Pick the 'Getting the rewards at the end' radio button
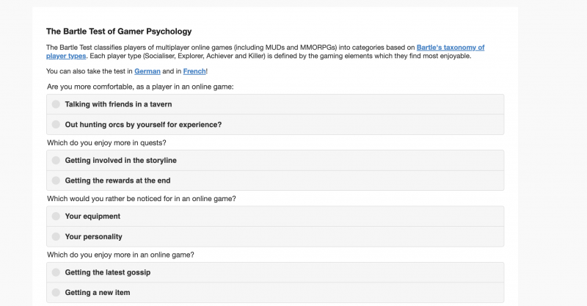This screenshot has height=306, width=587. 56,181
